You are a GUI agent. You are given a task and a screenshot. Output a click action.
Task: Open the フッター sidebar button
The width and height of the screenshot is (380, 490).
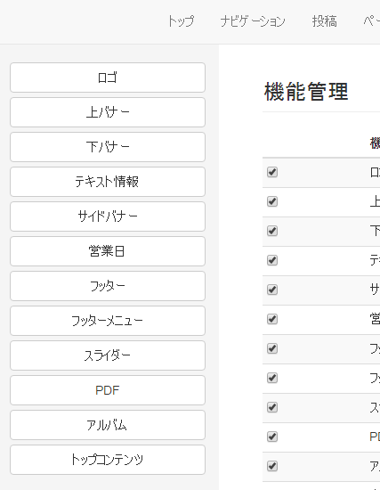(x=108, y=286)
